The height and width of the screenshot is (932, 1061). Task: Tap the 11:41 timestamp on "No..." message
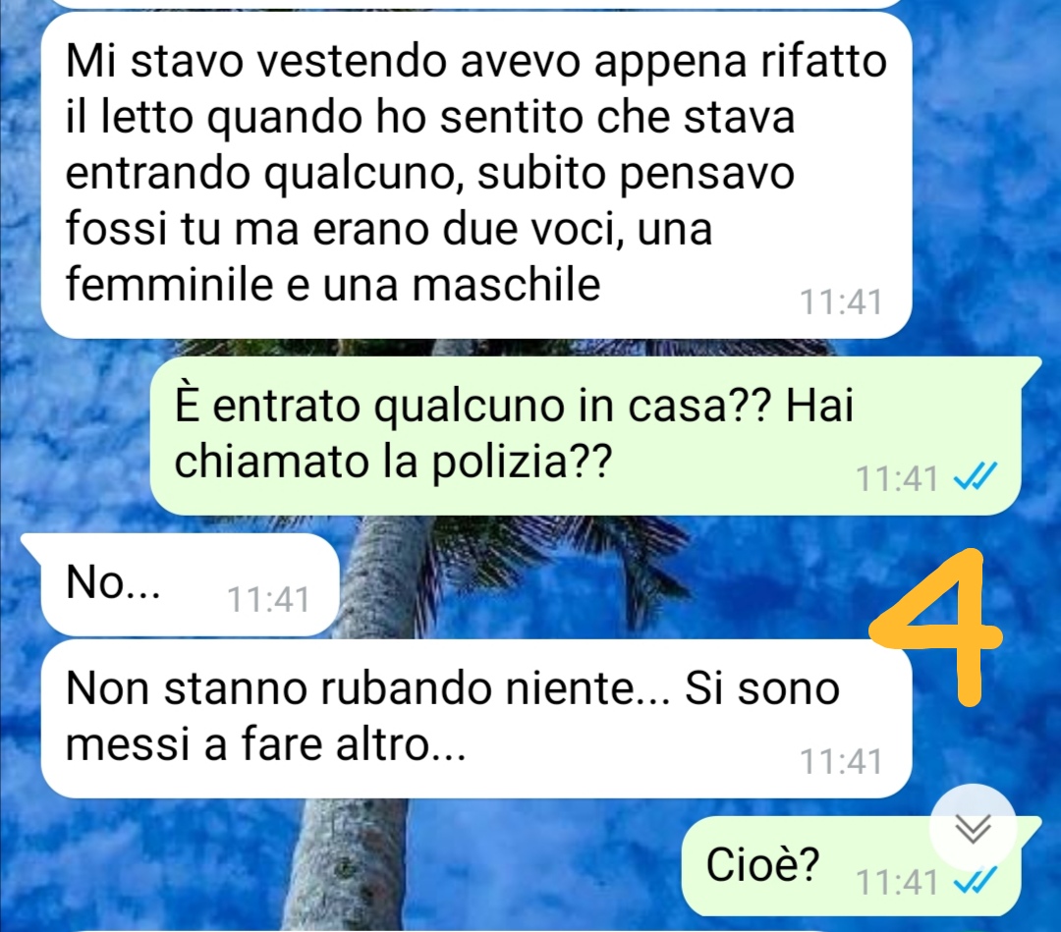pos(268,599)
